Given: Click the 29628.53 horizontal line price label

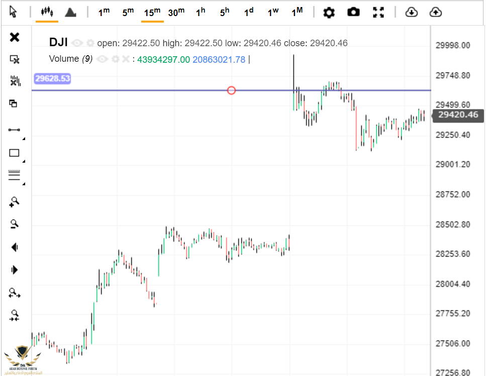Looking at the screenshot, I should [x=52, y=78].
